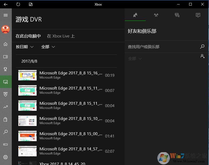Screen dimensions: 209x165
Task: Switch to the Messages tab icon
Action: pyautogui.click(x=177, y=15)
